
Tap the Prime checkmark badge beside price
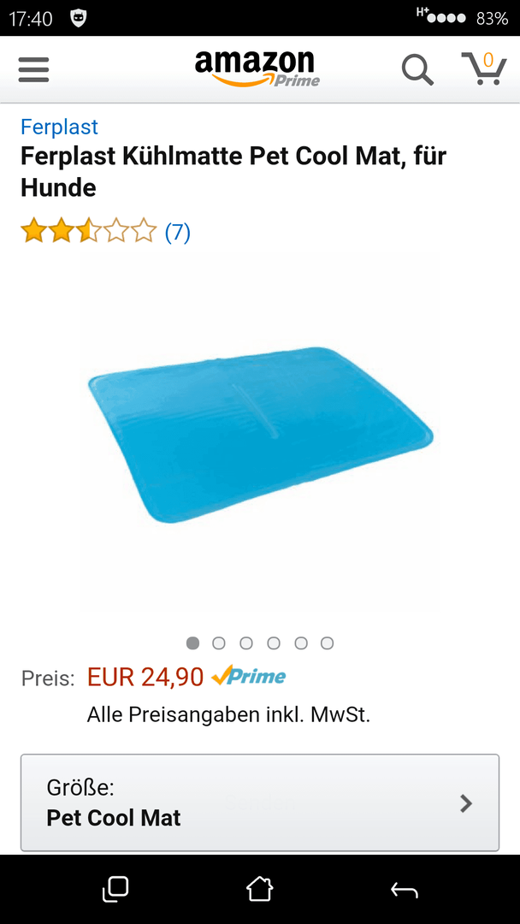(x=249, y=676)
